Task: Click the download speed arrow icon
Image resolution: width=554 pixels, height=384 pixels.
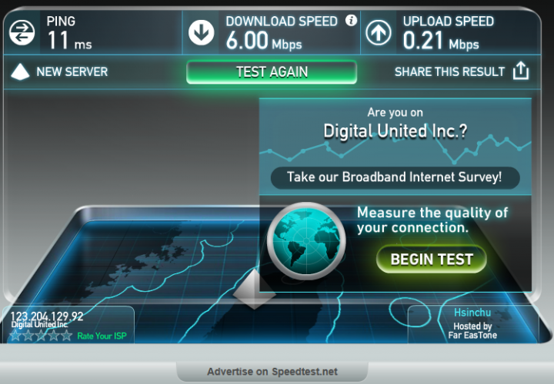Action: click(202, 33)
